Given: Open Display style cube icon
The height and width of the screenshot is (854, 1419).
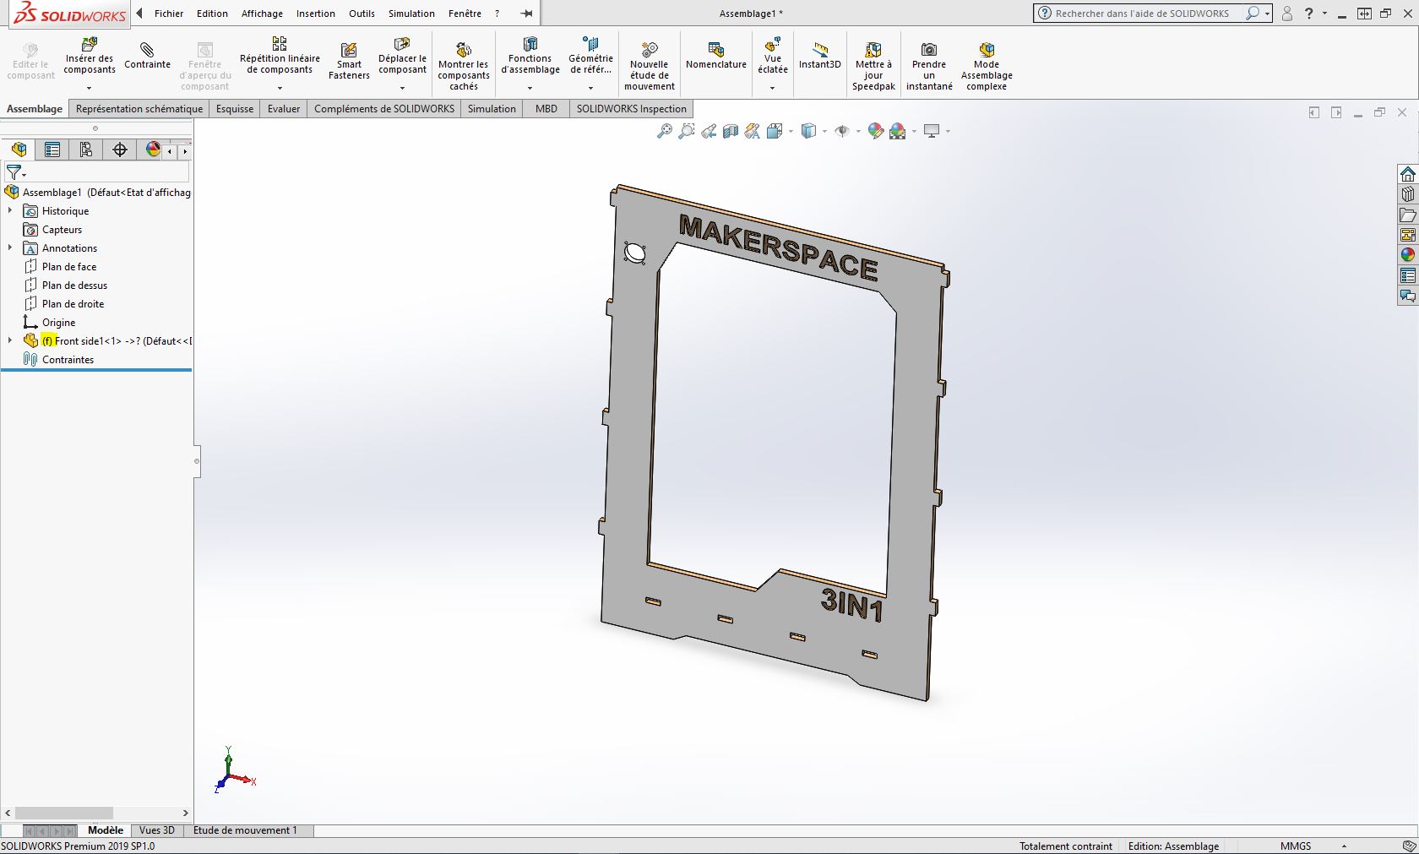Looking at the screenshot, I should click(x=808, y=131).
